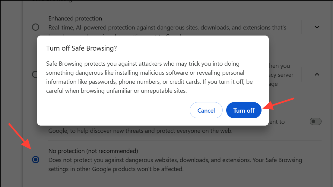Toggle the help improve security switch
This screenshot has height=187, width=333.
click(316, 121)
